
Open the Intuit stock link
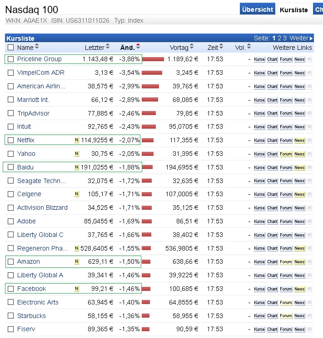tap(24, 127)
